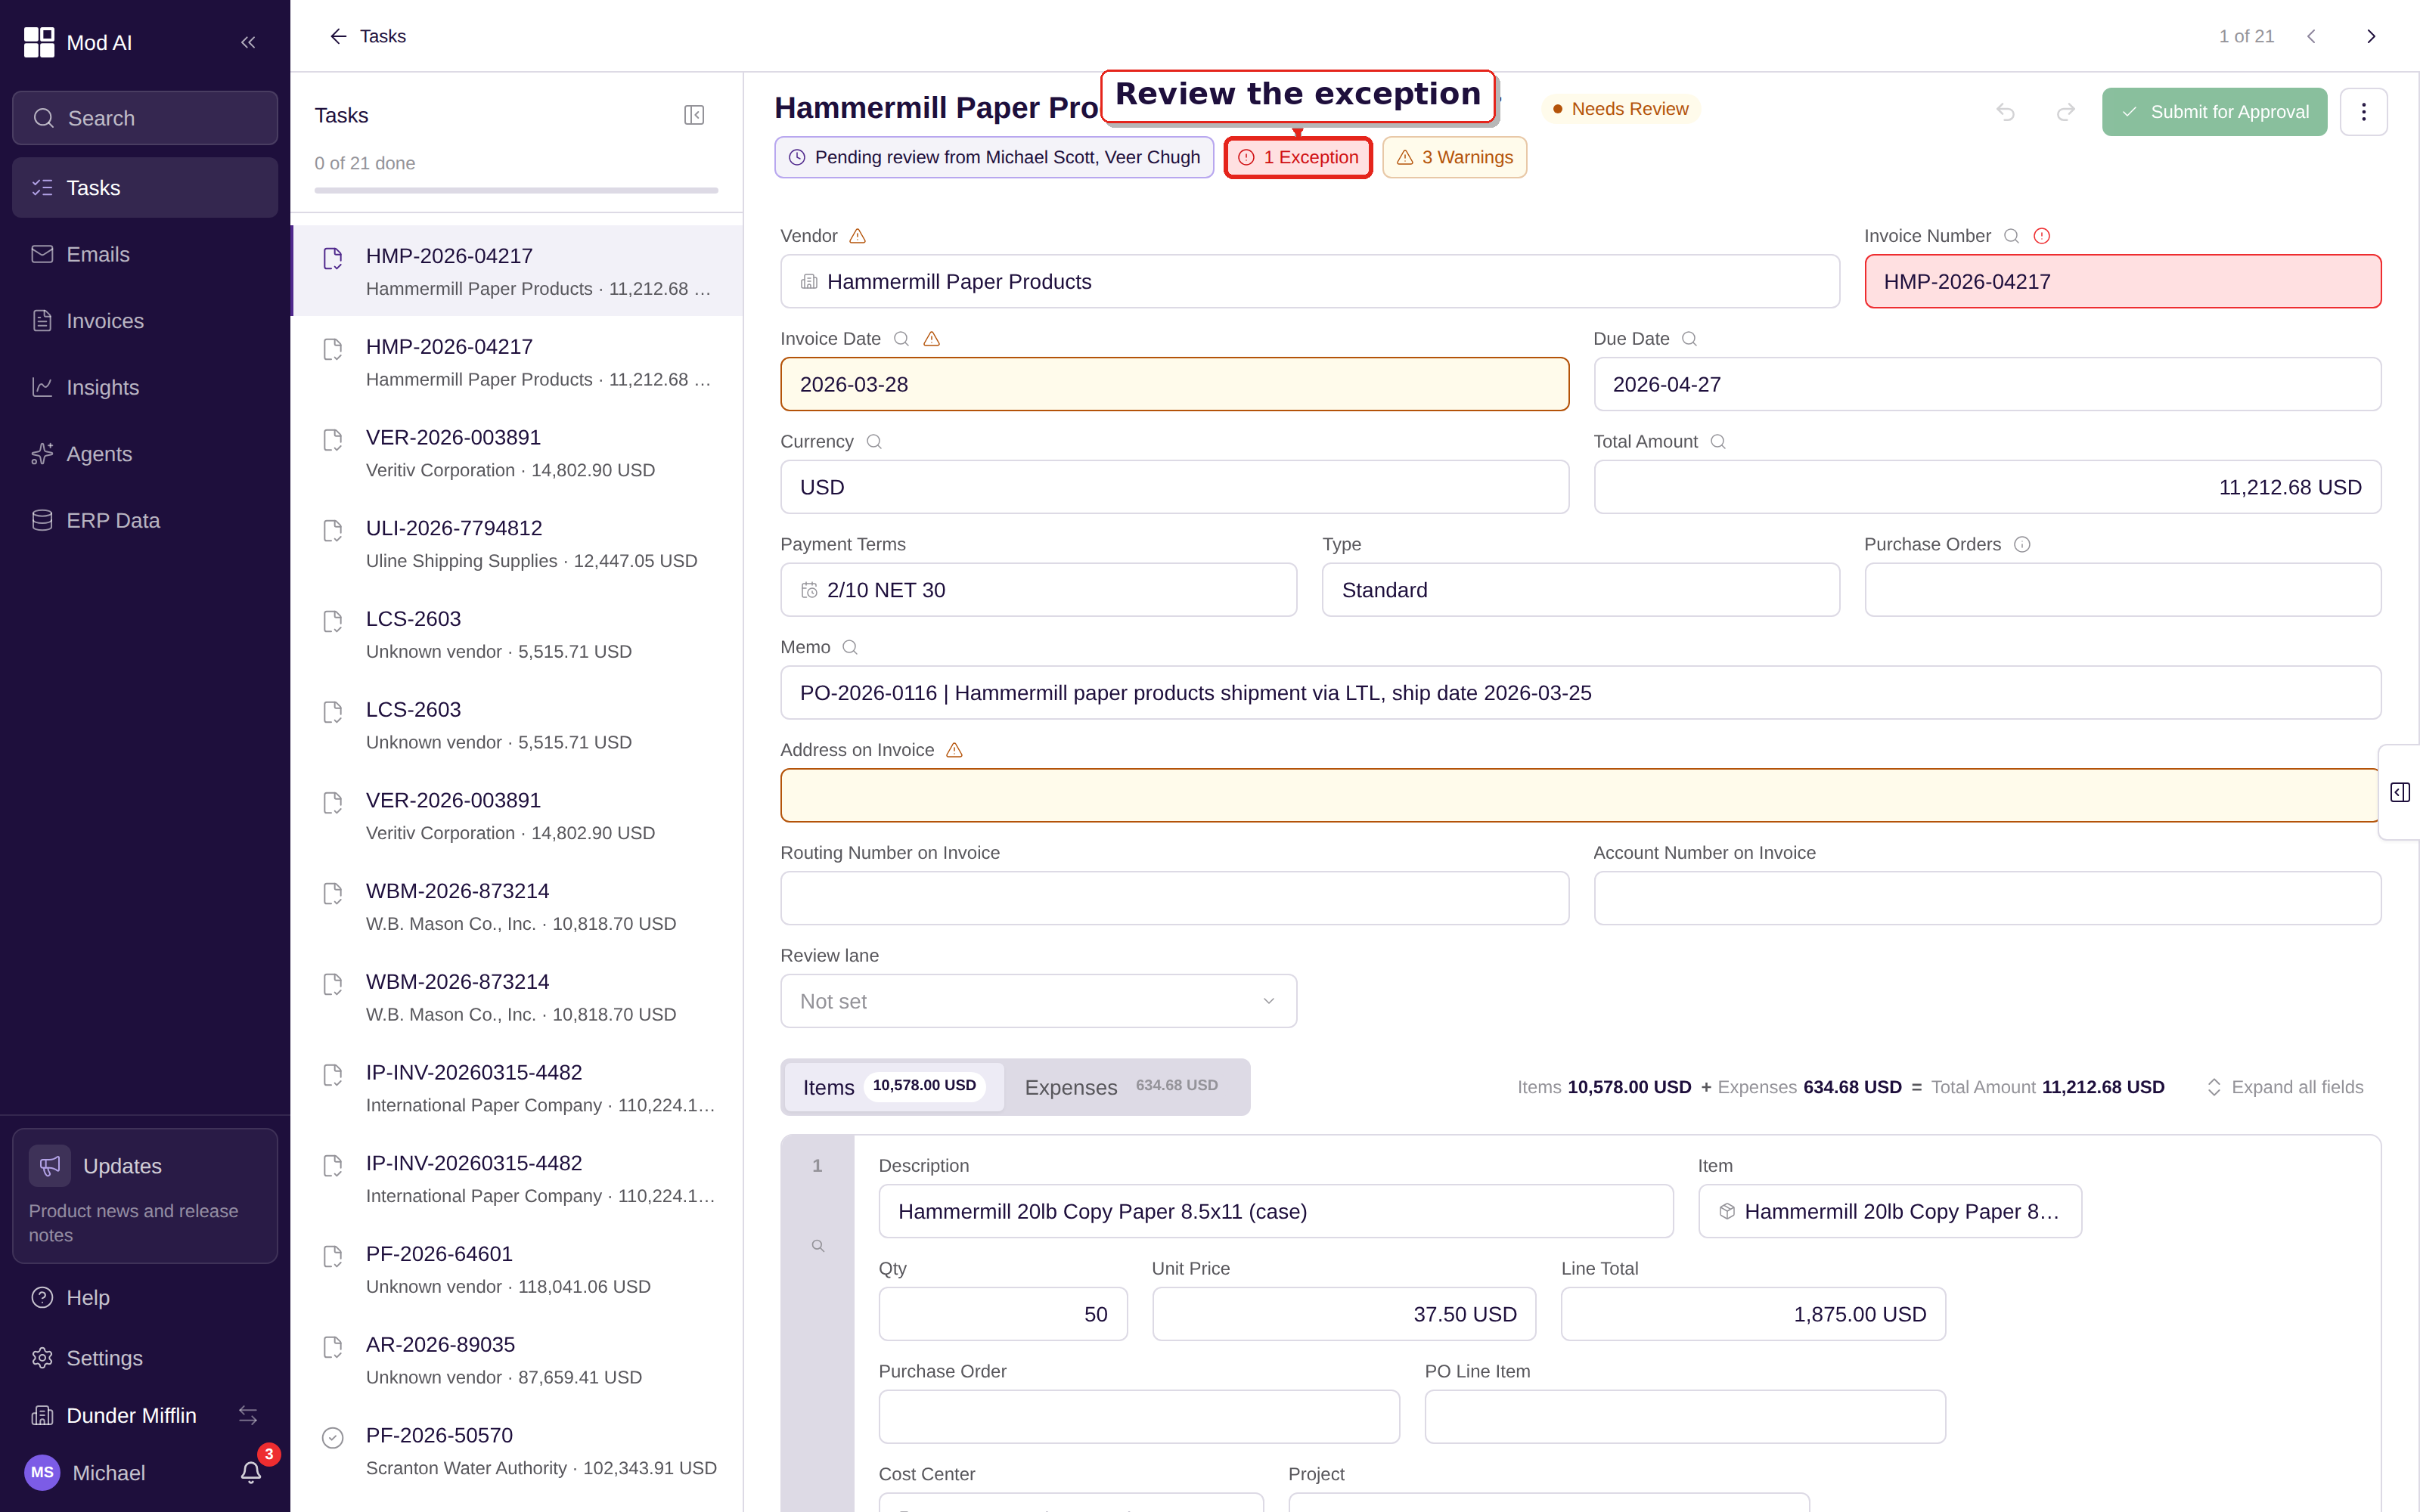
Task: Switch to the Items tab
Action: [893, 1087]
